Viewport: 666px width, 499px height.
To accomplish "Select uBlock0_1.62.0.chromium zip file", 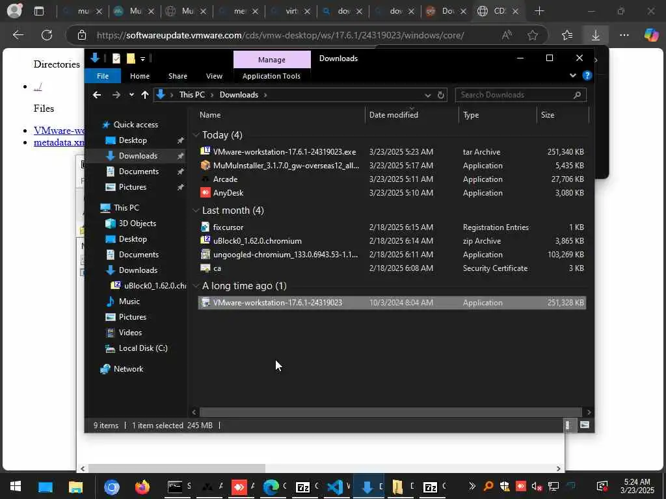I will pyautogui.click(x=392, y=240).
